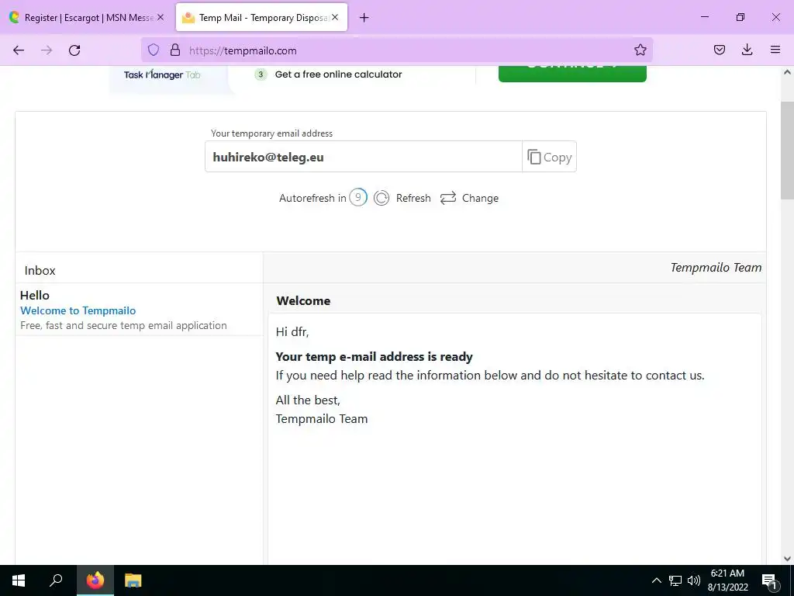Select the Temp Mail Temporary Disposable tab

(261, 18)
